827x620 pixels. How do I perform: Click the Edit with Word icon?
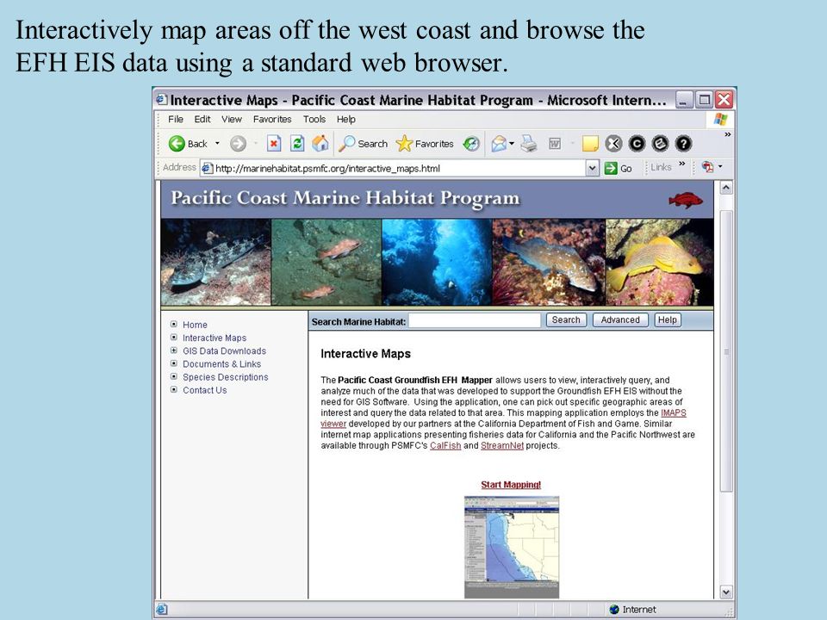click(x=555, y=144)
